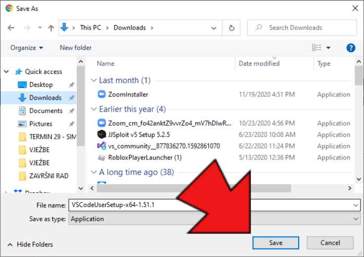Open the Documents folder in Quick access
Viewport: 364px width, 257px height.
click(x=46, y=111)
